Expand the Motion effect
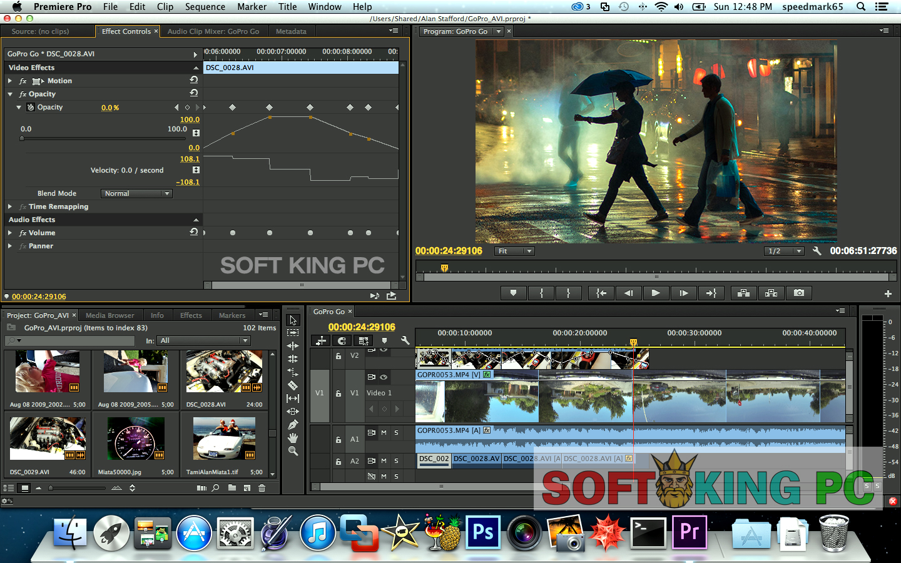The image size is (901, 563). [10, 81]
